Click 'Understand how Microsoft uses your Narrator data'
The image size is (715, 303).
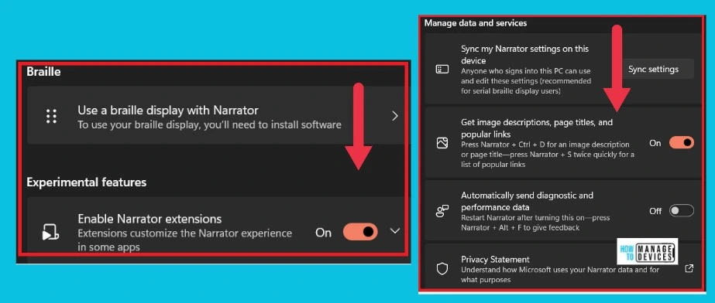click(x=560, y=275)
